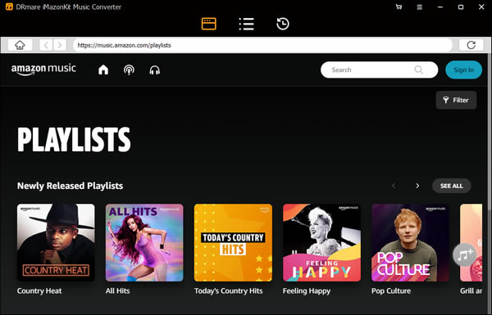The width and height of the screenshot is (492, 315).
Task: Open the Country Heat playlist title link
Action: click(x=39, y=291)
